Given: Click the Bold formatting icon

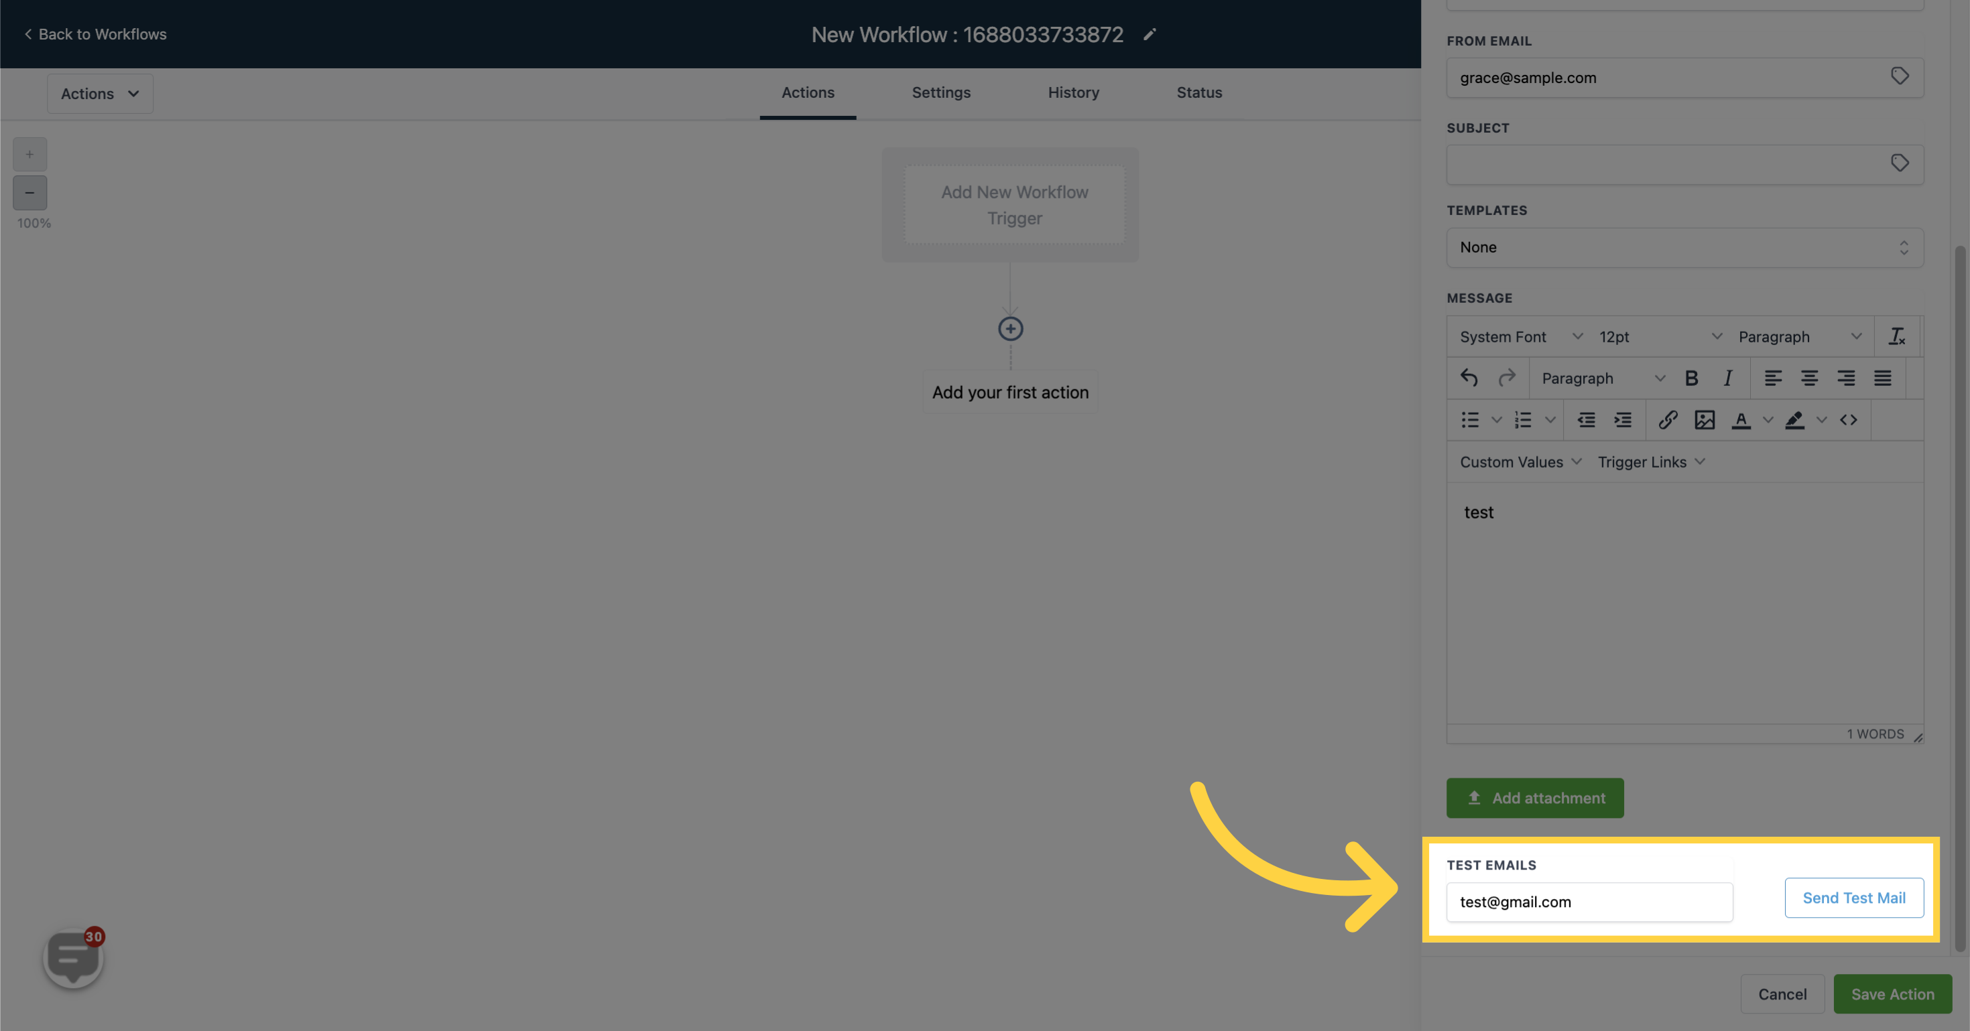Looking at the screenshot, I should tap(1691, 378).
